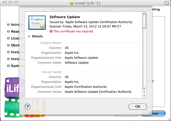Click Subject Name Organization 'Apple Inc.' value
171x121 pixels.
(72, 53)
